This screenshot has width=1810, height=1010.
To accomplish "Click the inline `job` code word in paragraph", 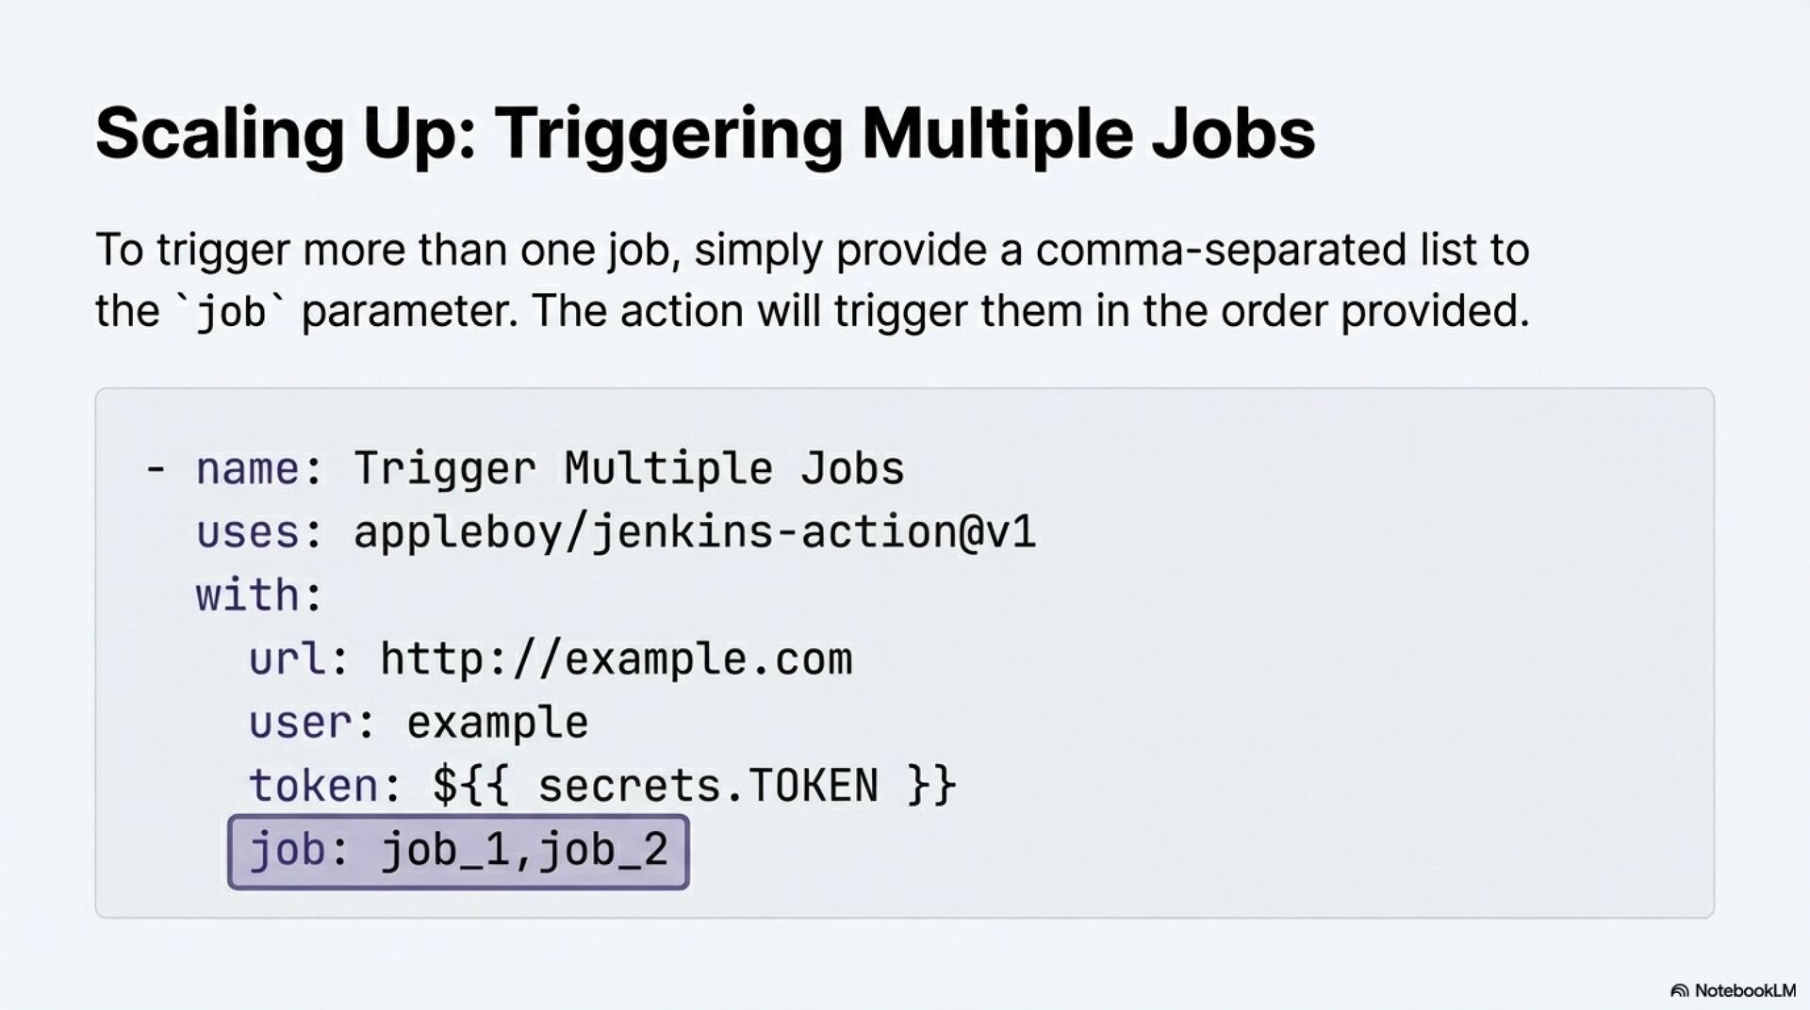I will pyautogui.click(x=230, y=311).
